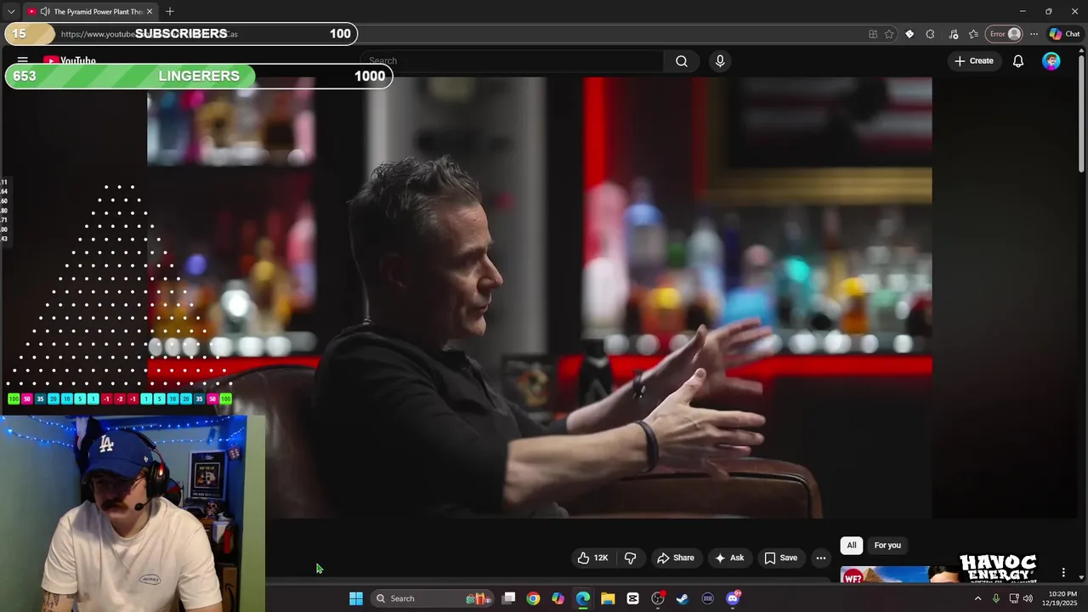Viewport: 1088px width, 612px height.
Task: Open network settings tray icon
Action: pos(1013,598)
